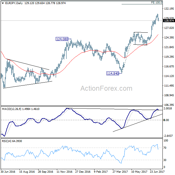
Task: Click the RSI 30 level label
Action: [165, 160]
